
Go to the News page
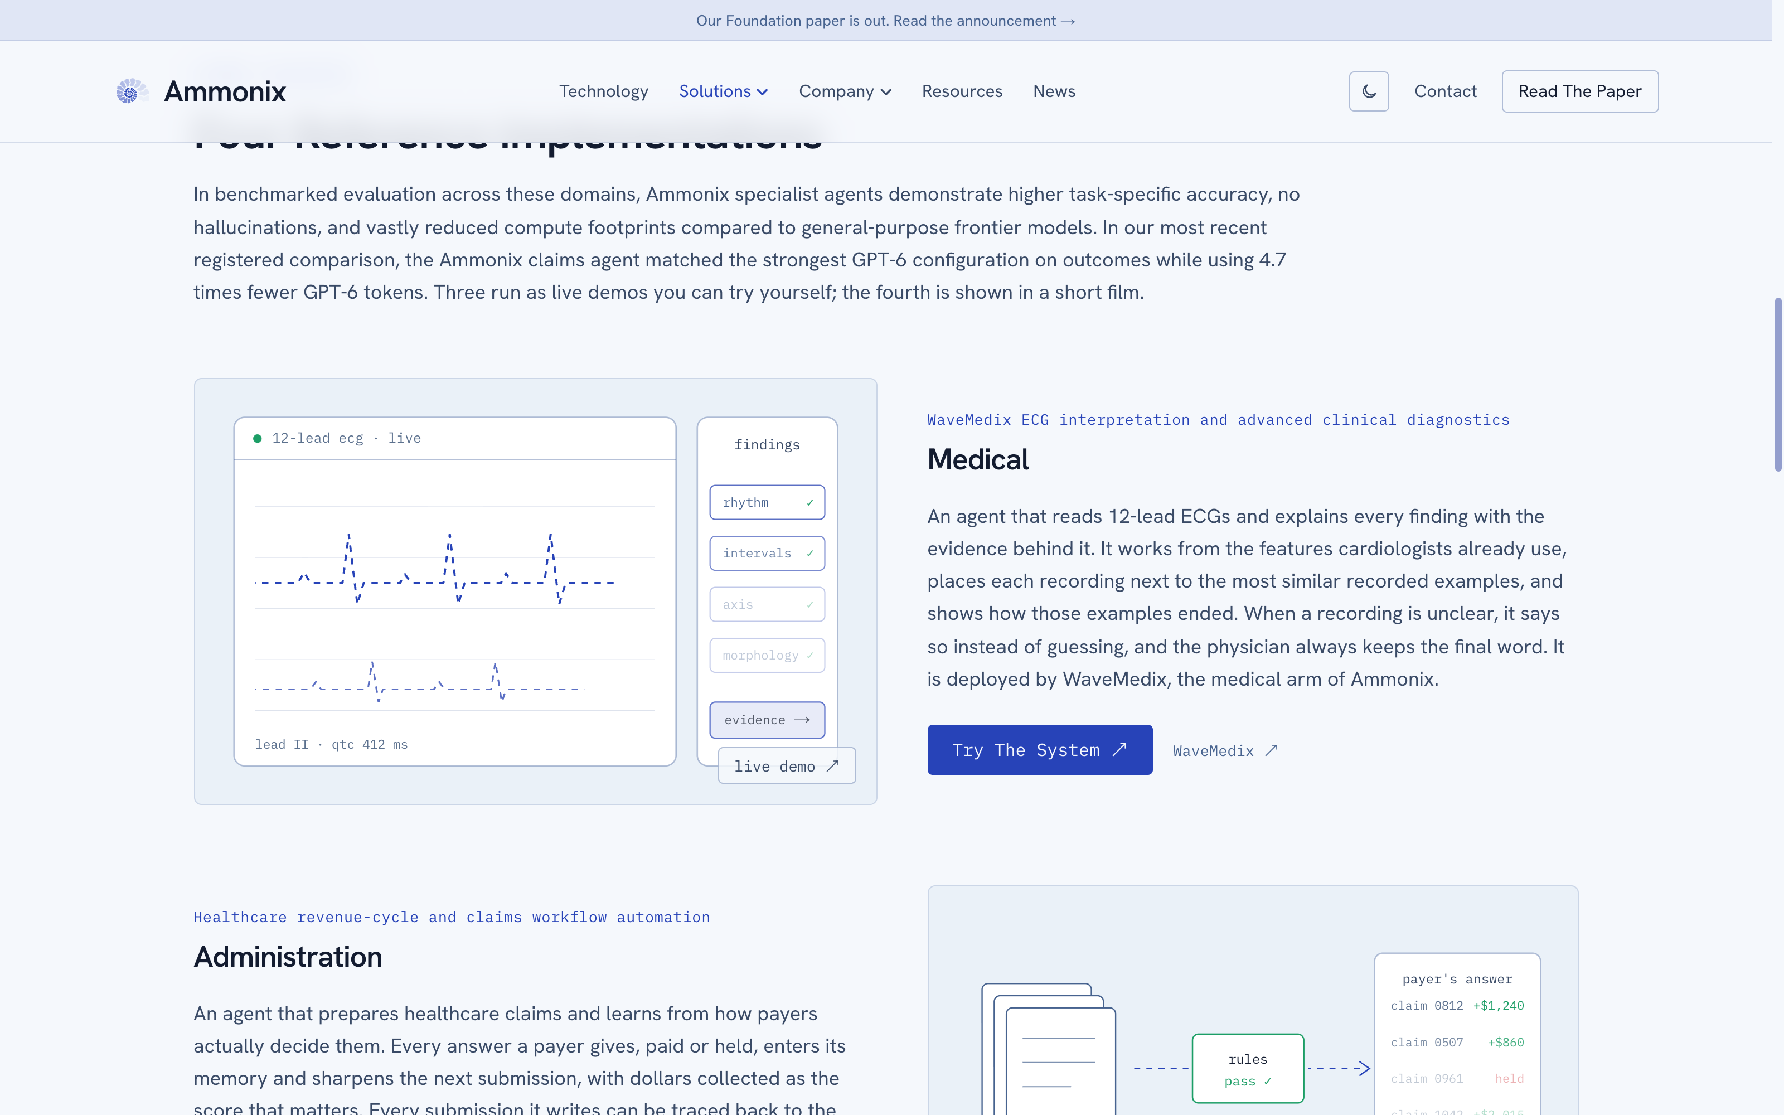pyautogui.click(x=1054, y=91)
